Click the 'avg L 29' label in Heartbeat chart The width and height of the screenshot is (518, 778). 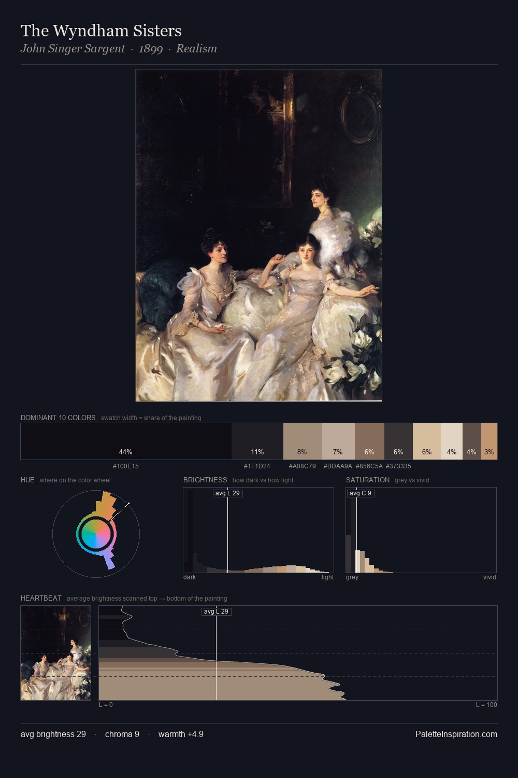coord(216,612)
